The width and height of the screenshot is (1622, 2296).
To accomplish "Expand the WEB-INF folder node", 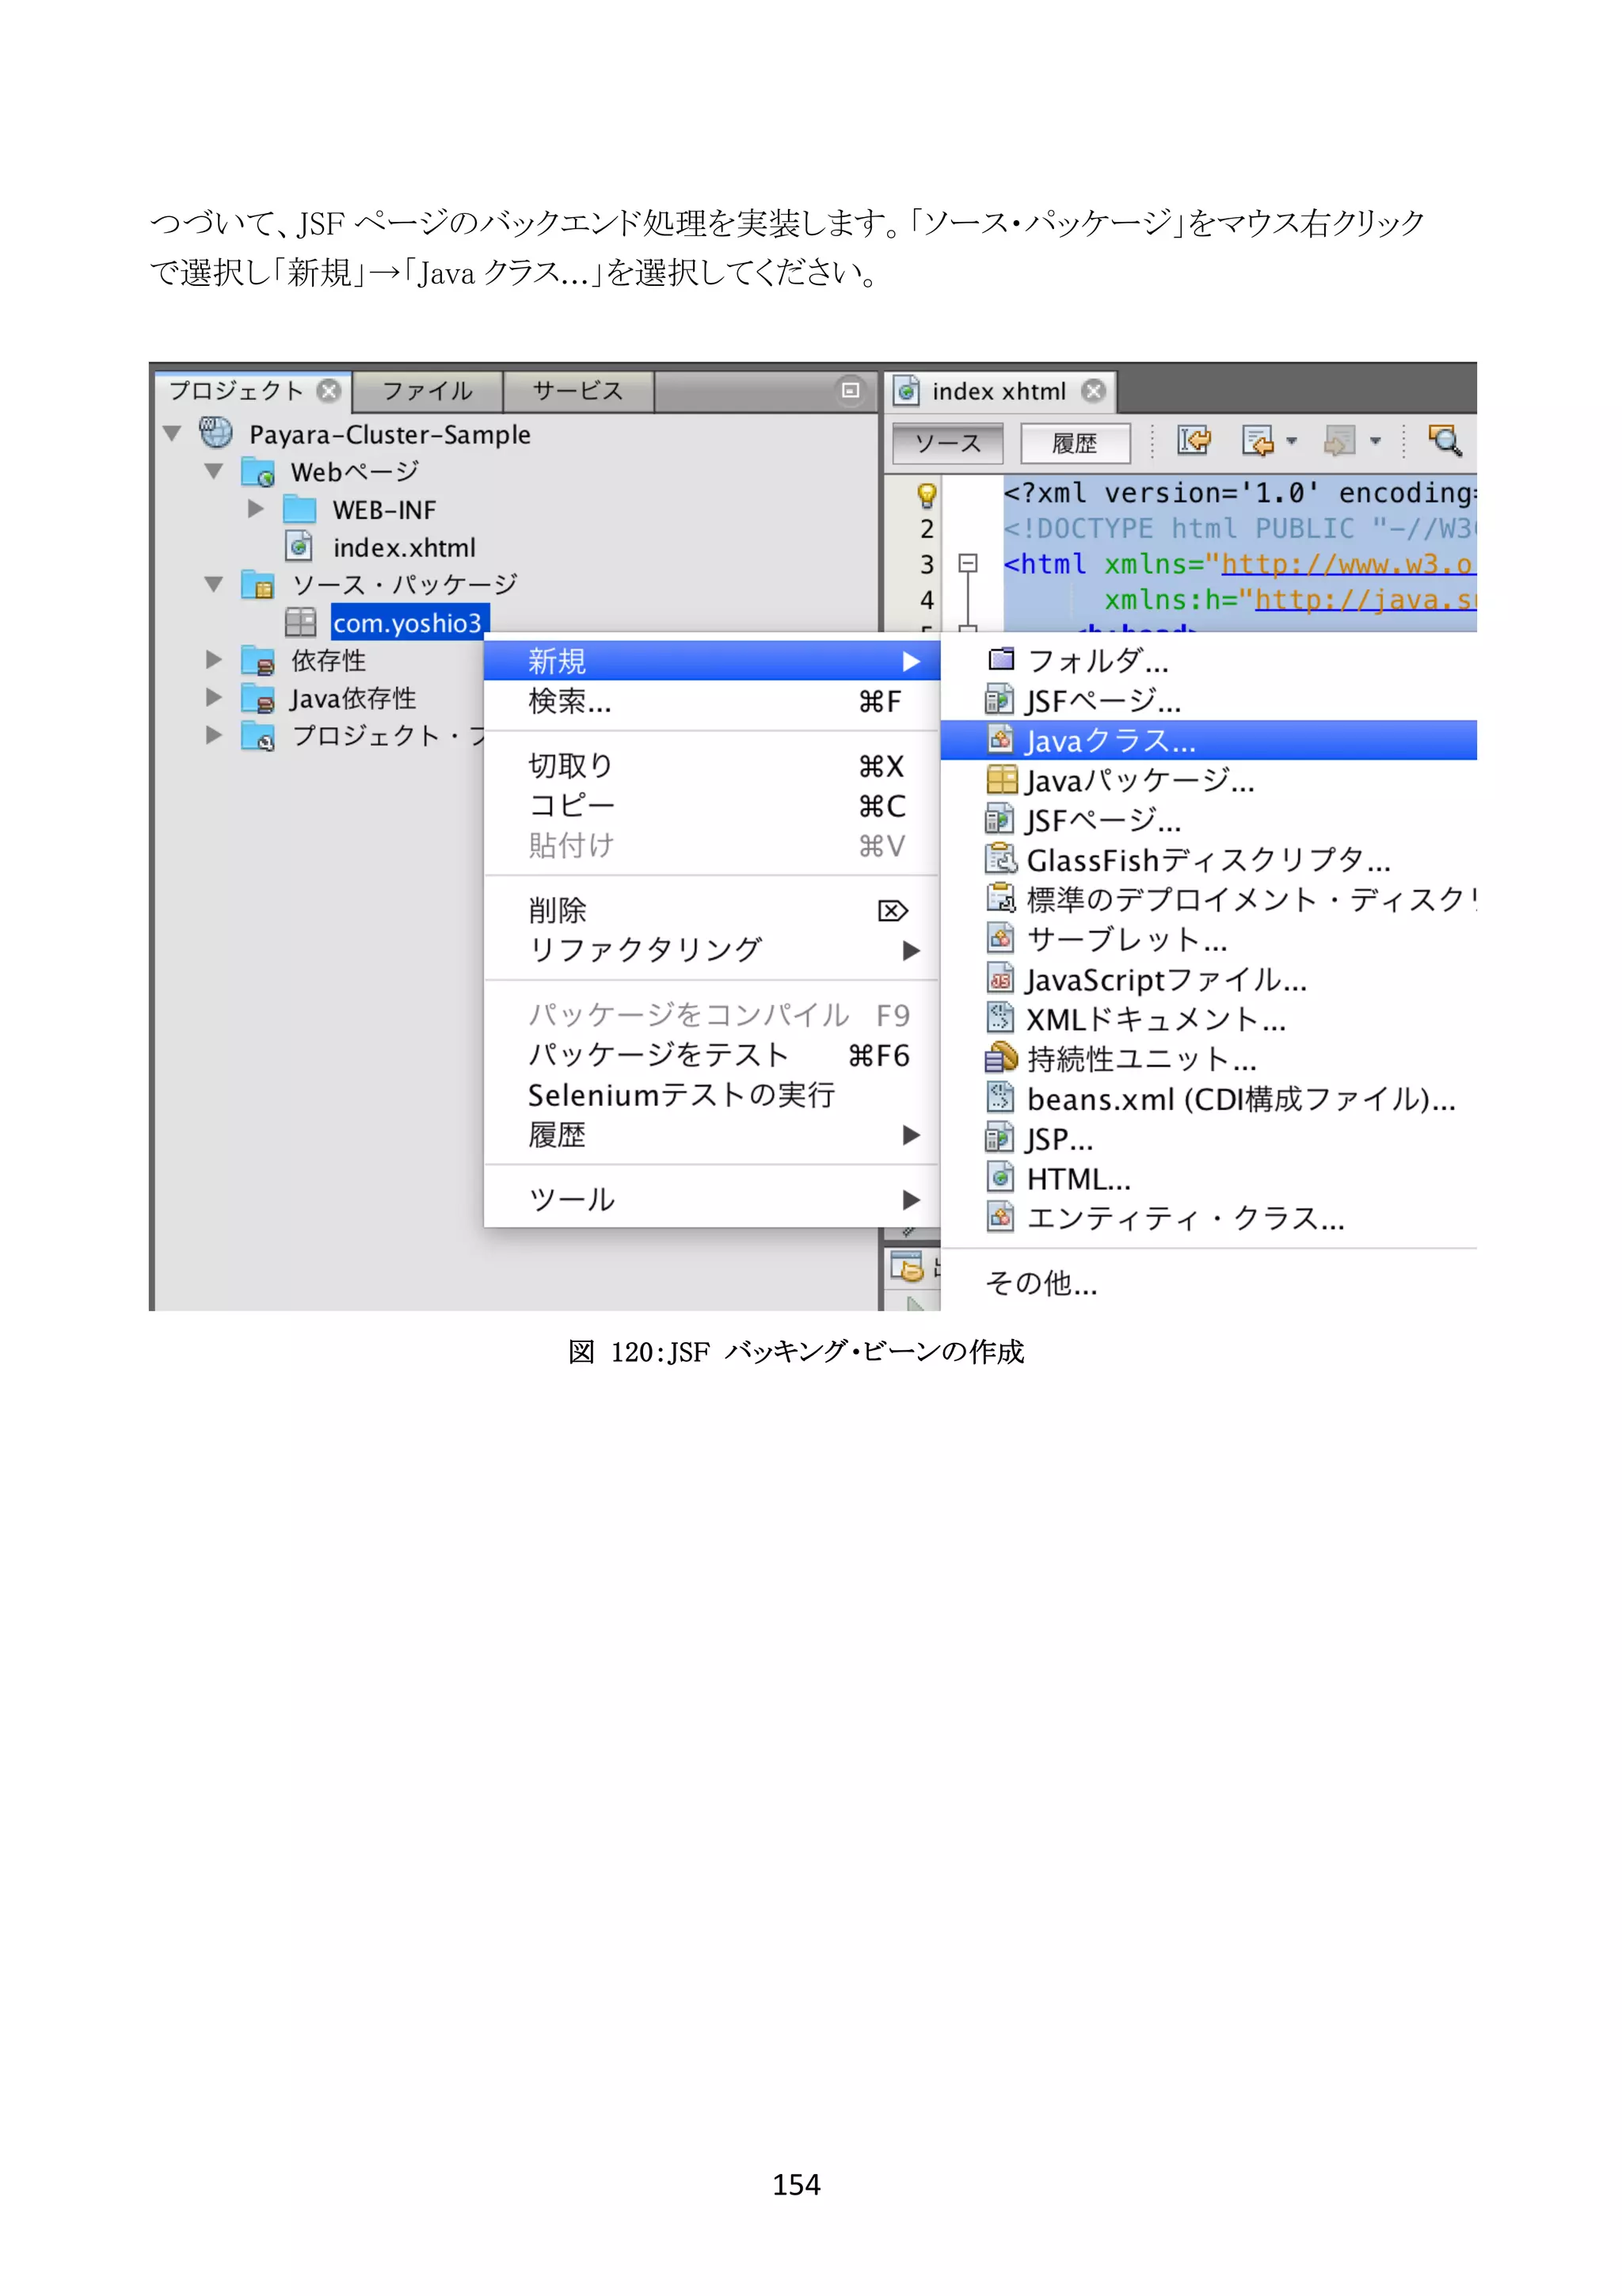I will pyautogui.click(x=256, y=509).
